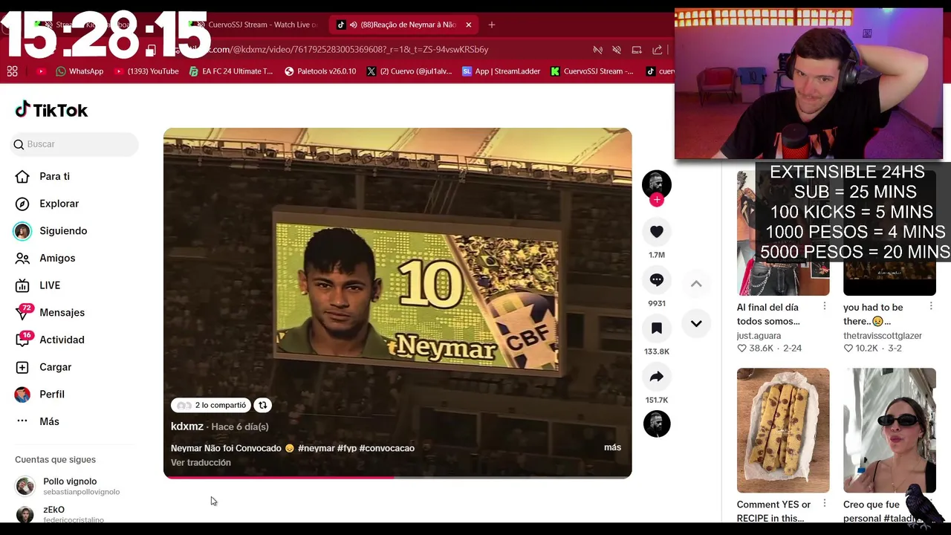This screenshot has width=951, height=535.
Task: Click the #neymar hashtag
Action: point(316,448)
